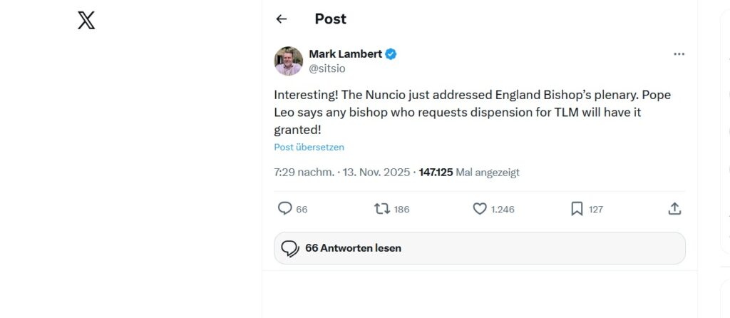Toggle repost with the arrows icon
The image size is (730, 318).
382,209
